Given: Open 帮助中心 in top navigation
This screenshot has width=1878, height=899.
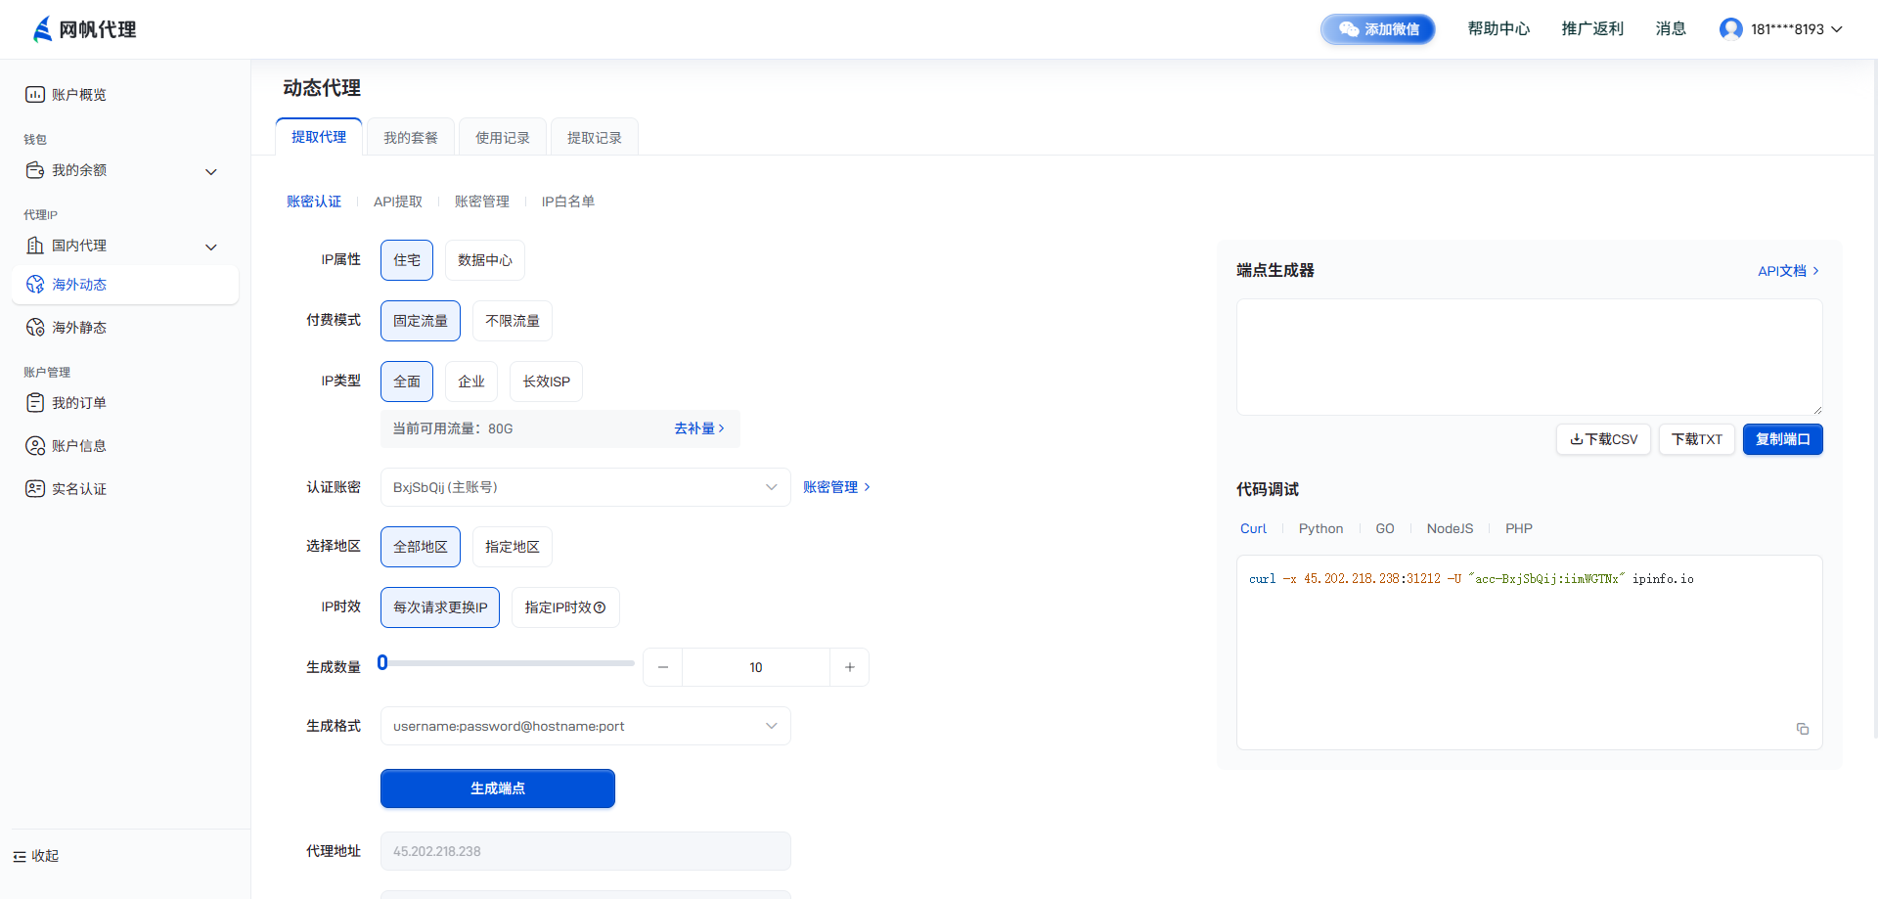Looking at the screenshot, I should (1498, 29).
